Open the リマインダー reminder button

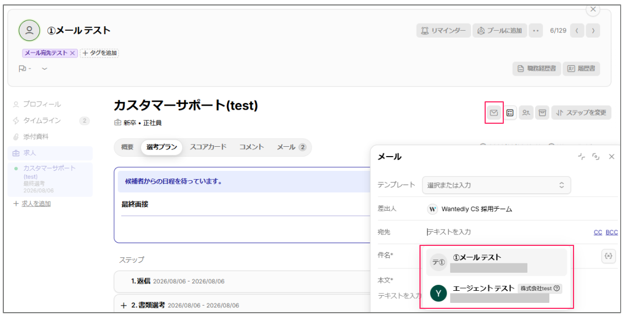coord(443,31)
